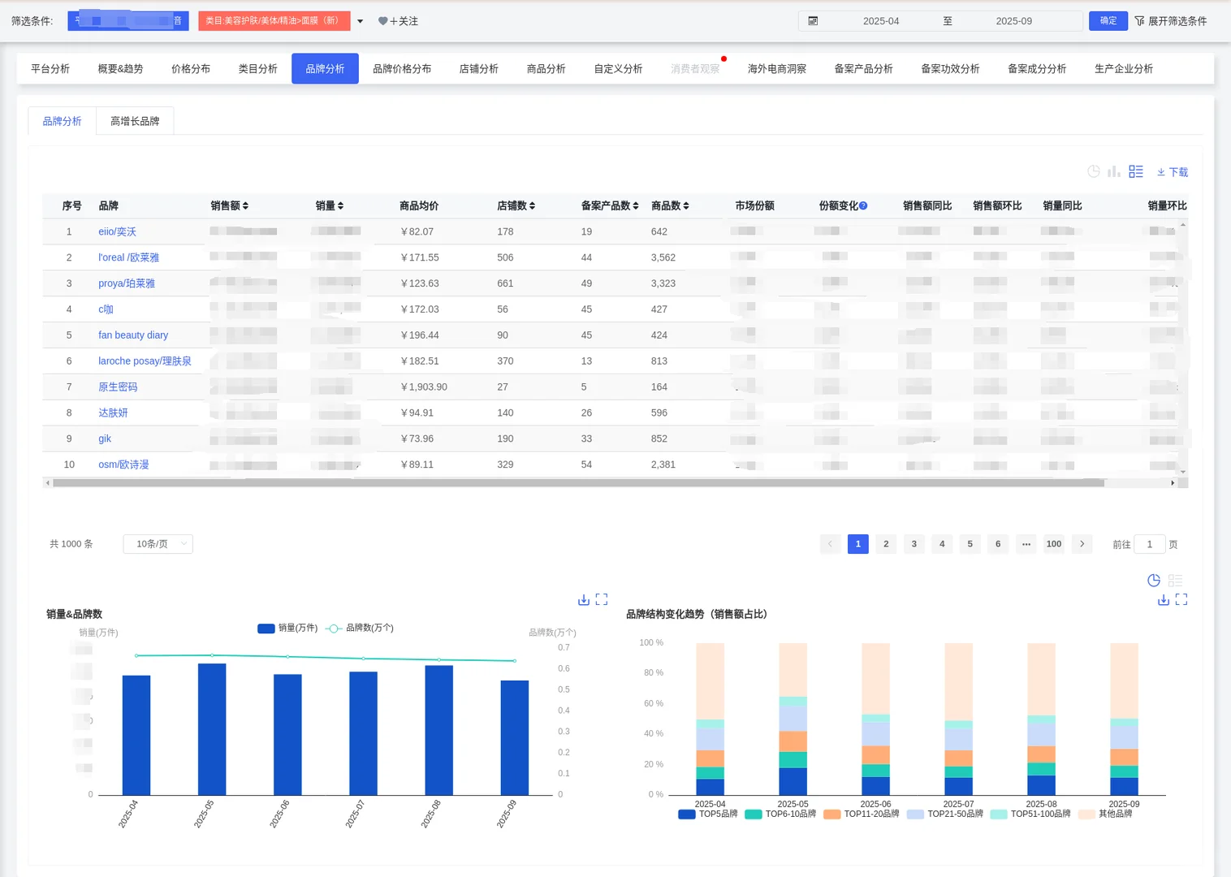Go to the previous page arrow

830,544
